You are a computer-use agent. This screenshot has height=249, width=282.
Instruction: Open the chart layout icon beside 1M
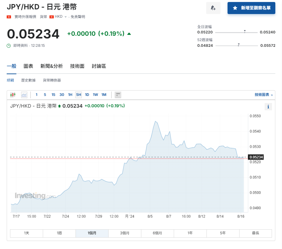coord(118,95)
